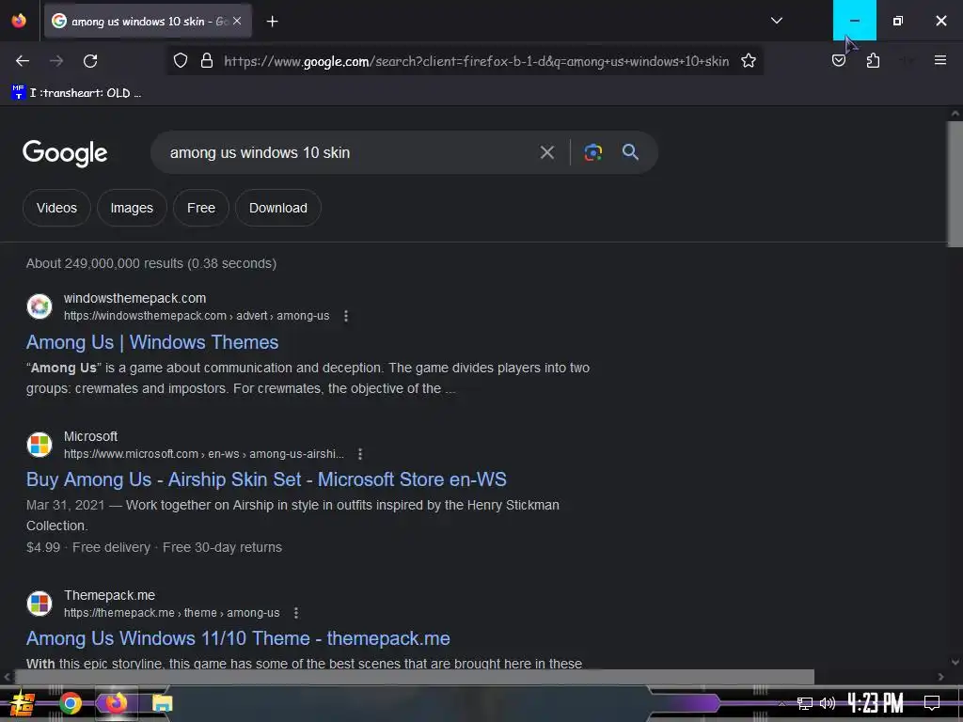Switch to Firefox in the taskbar
The height and width of the screenshot is (722, 963).
point(116,703)
